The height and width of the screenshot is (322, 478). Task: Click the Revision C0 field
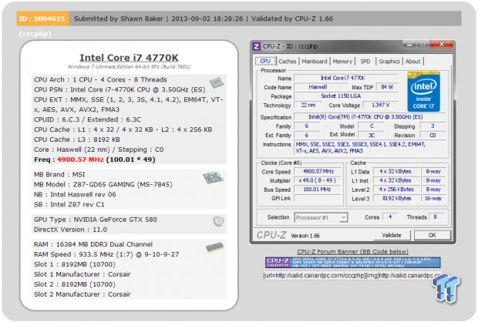click(x=433, y=136)
